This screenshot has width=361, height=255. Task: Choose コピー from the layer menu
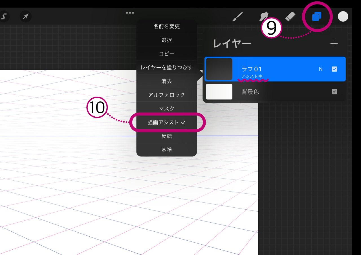tap(166, 54)
